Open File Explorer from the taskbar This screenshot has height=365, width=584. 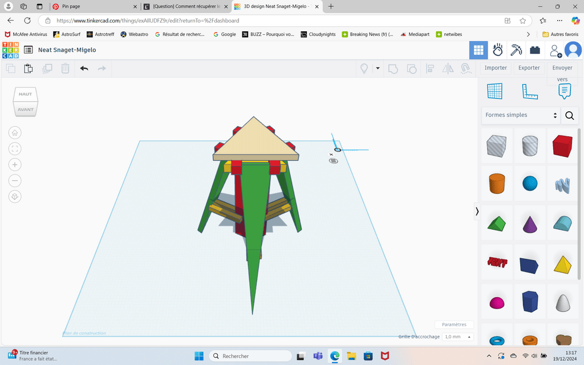351,356
